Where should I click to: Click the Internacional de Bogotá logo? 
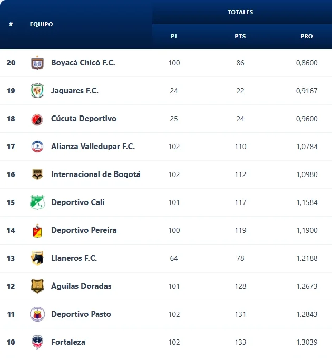click(37, 174)
